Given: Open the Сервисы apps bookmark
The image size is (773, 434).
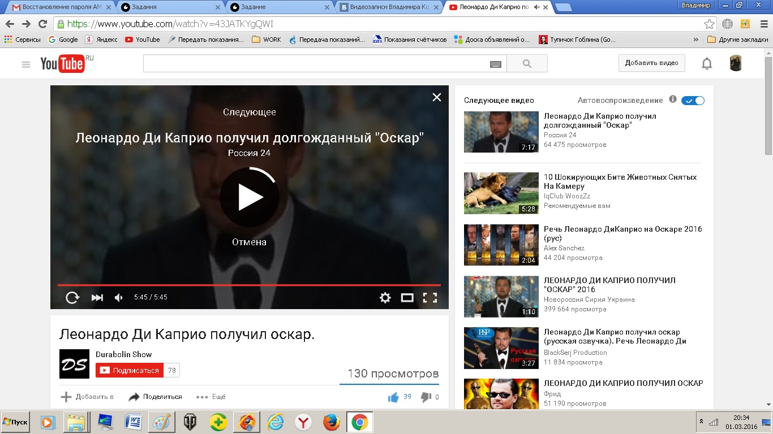Looking at the screenshot, I should 23,40.
